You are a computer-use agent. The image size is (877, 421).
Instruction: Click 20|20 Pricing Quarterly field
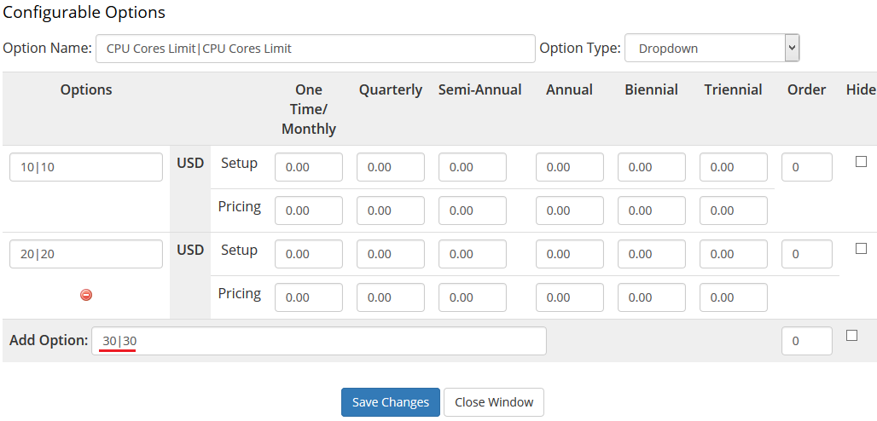click(x=391, y=297)
